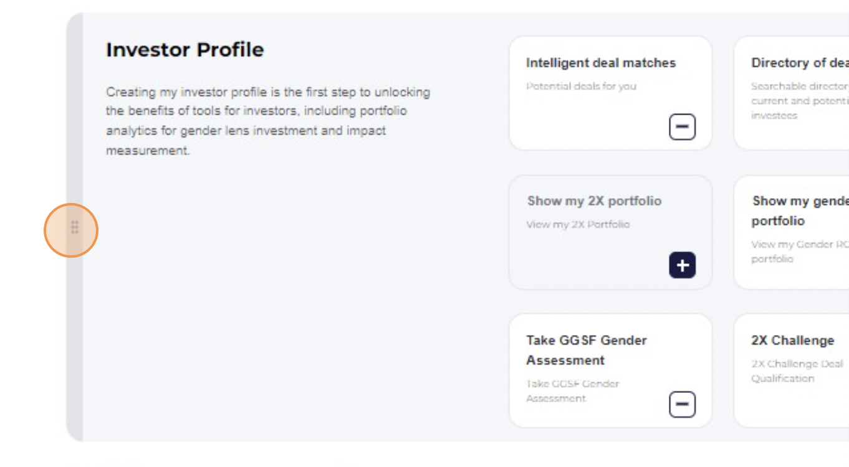Screen dimensions: 849x467
Task: Select the Take GGSF Gender Assessment card title
Action: (586, 350)
